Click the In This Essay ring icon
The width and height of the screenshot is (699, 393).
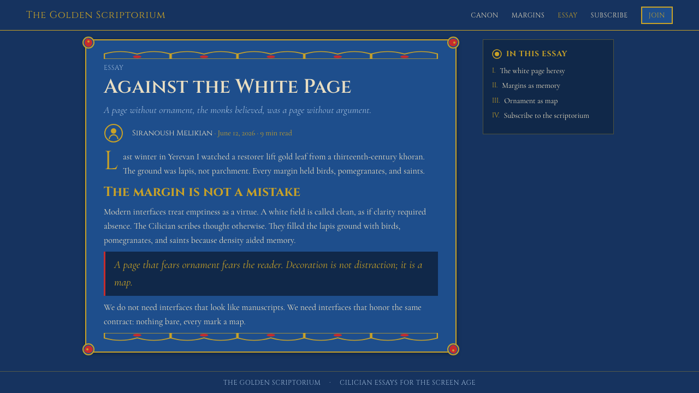tap(497, 54)
